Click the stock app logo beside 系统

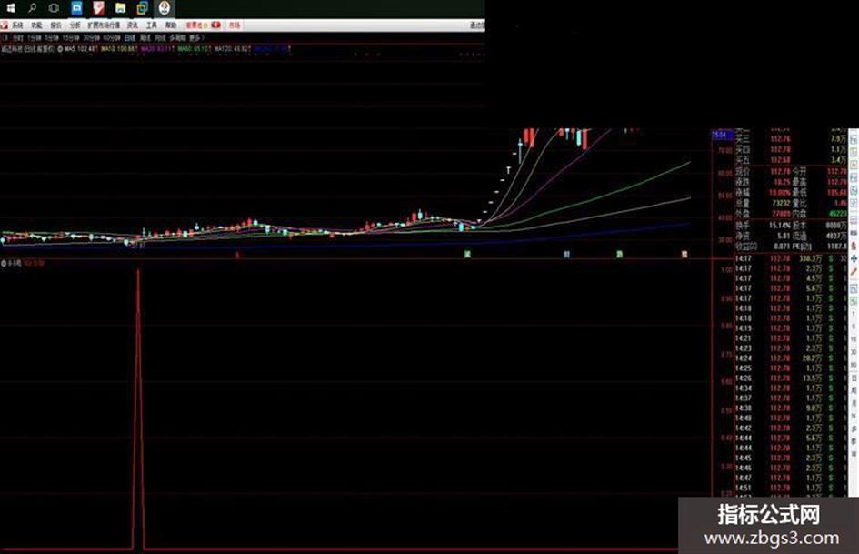click(5, 25)
